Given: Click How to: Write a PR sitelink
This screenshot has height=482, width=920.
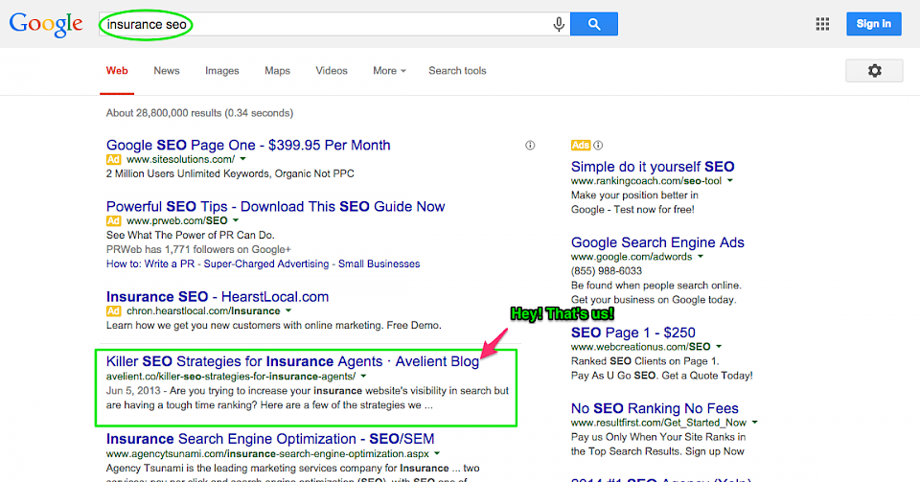Looking at the screenshot, I should pyautogui.click(x=150, y=264).
